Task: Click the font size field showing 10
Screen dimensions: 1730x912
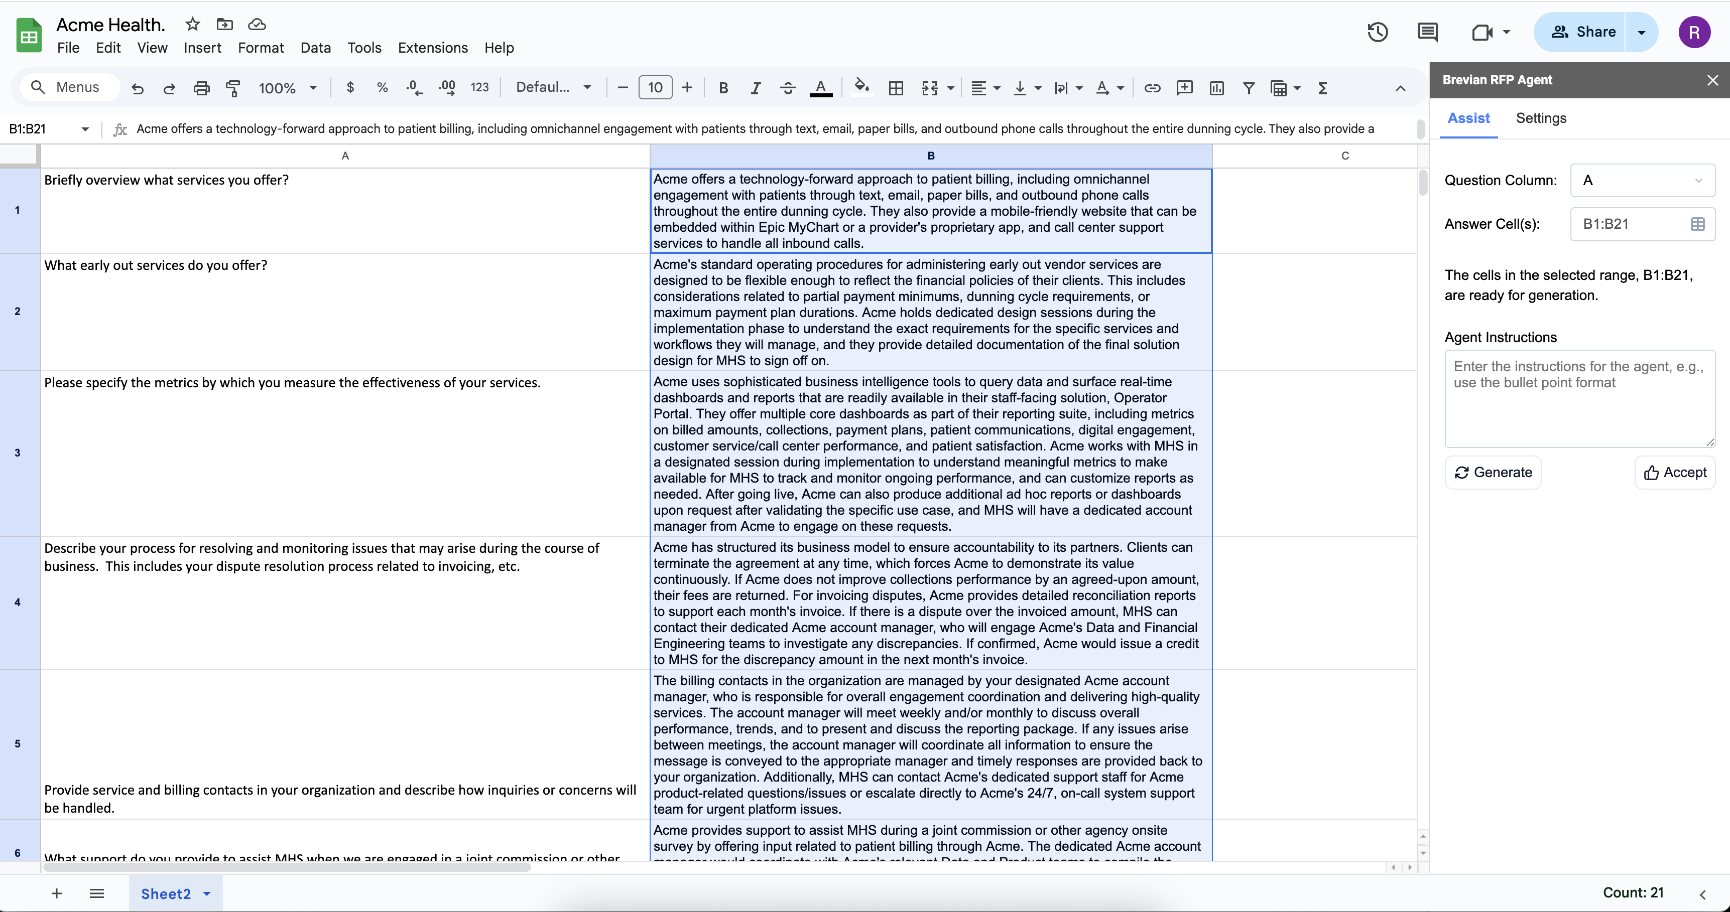Action: pyautogui.click(x=655, y=87)
